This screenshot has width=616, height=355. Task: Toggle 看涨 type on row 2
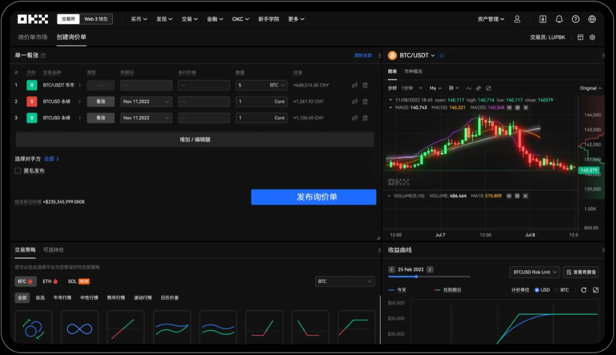(101, 101)
